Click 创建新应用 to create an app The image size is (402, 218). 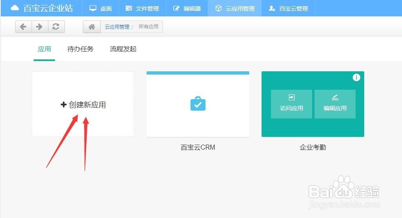click(x=83, y=104)
